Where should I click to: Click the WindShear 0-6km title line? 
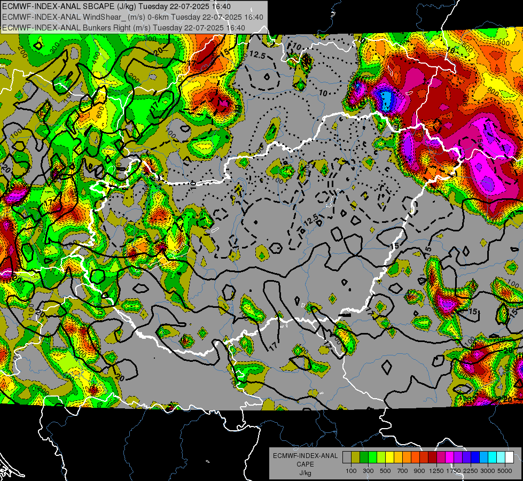[132, 17]
